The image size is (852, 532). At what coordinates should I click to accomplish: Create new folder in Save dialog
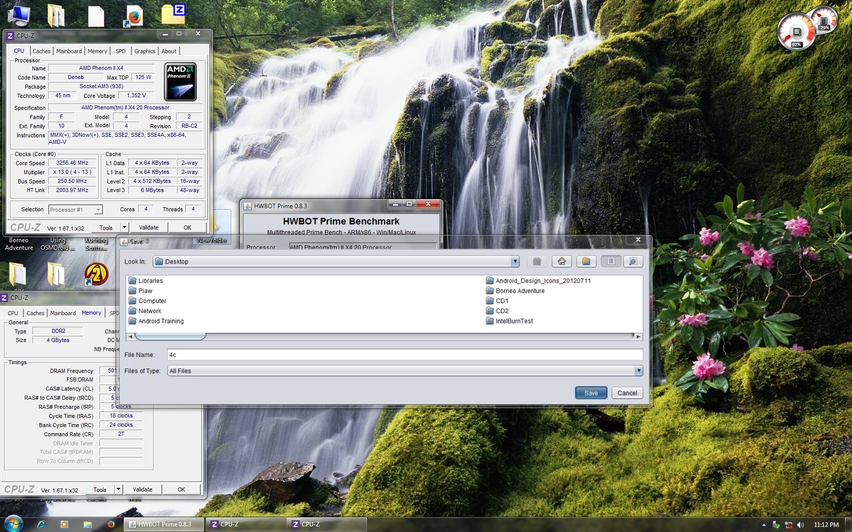pyautogui.click(x=586, y=261)
